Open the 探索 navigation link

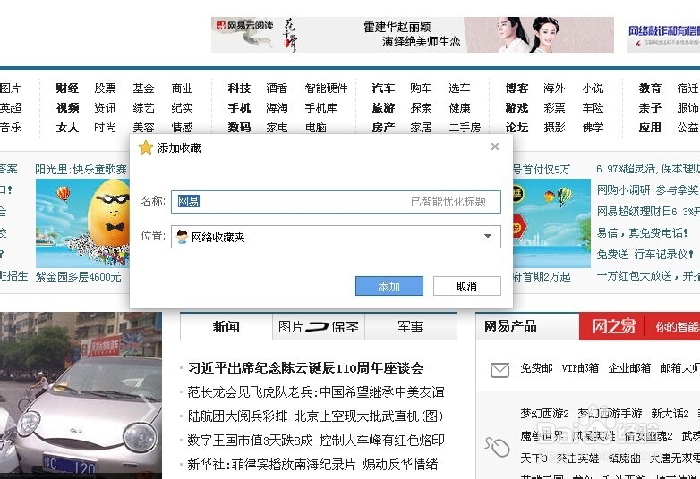421,108
